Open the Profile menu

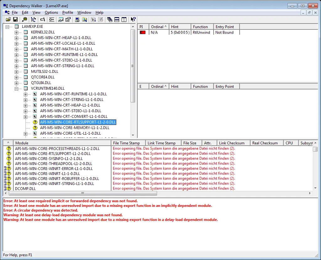(68, 12)
